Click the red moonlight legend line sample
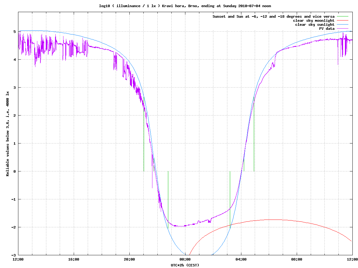This screenshot has height=268, width=358. [342, 20]
